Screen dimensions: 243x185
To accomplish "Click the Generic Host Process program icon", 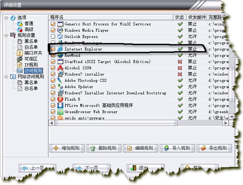I will pyautogui.click(x=60, y=24).
